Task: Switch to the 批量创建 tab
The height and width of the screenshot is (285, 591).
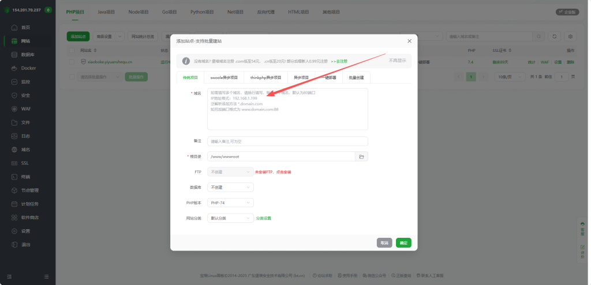Action: pos(356,77)
